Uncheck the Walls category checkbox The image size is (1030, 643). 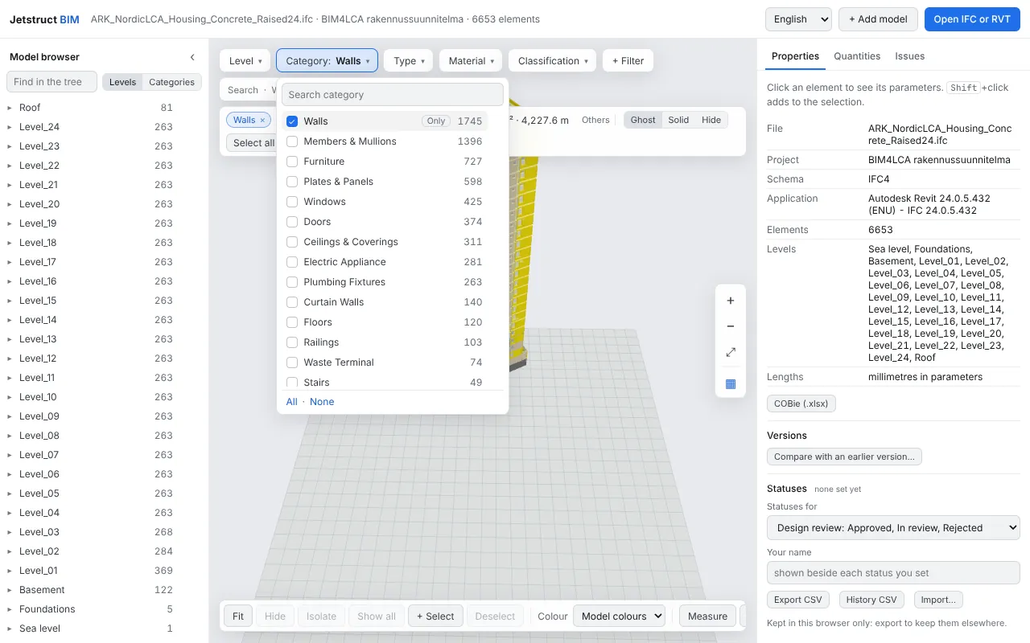coord(292,121)
